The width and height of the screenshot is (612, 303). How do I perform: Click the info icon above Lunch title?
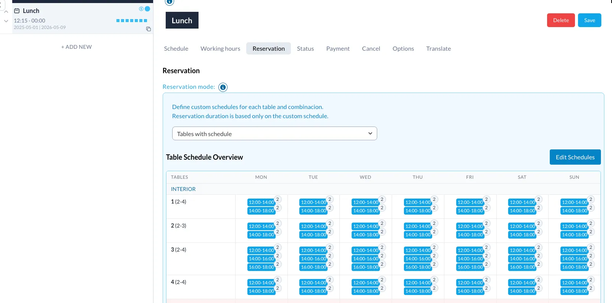click(x=170, y=2)
